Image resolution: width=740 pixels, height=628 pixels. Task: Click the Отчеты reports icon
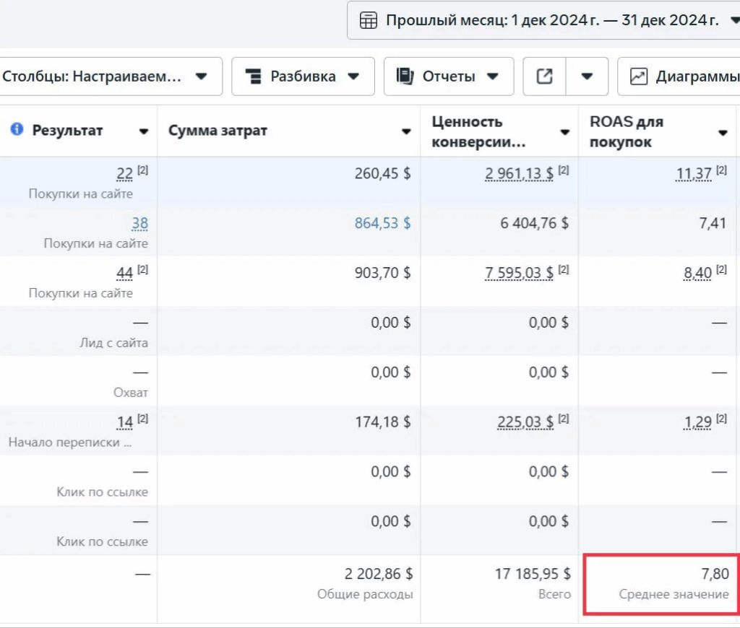[x=405, y=77]
